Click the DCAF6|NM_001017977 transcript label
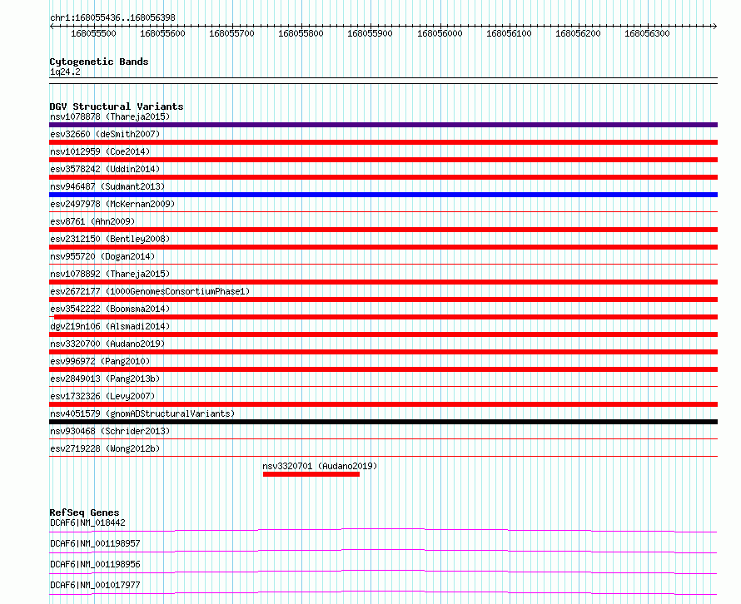Image resolution: width=741 pixels, height=604 pixels. click(95, 585)
